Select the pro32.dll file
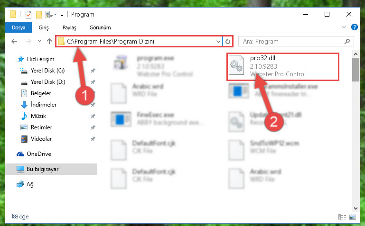This screenshot has width=365, height=226. pos(282,66)
